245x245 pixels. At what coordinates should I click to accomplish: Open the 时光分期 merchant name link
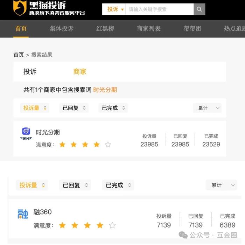coord(48,132)
